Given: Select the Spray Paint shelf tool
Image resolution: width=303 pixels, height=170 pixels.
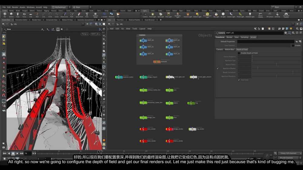Looking at the screenshot, I should coord(79,15).
